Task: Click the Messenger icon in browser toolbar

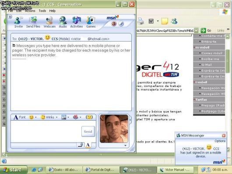Action: (x=174, y=21)
